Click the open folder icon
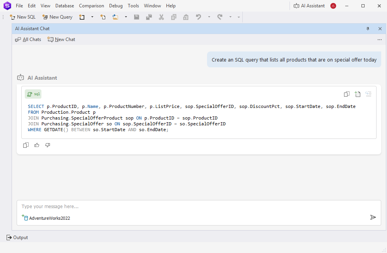387x253 pixels. (x=115, y=17)
